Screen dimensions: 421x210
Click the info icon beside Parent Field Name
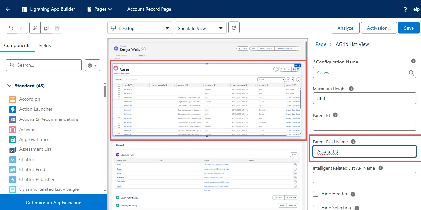[353, 142]
